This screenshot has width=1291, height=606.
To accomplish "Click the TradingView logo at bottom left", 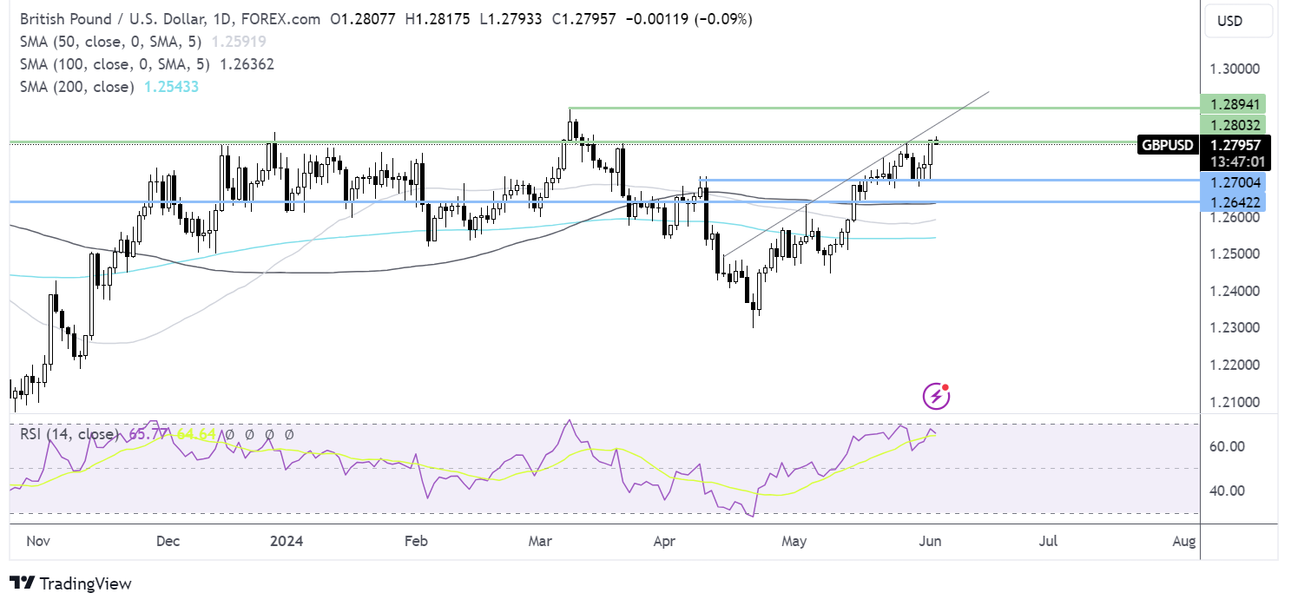I will (x=70, y=584).
